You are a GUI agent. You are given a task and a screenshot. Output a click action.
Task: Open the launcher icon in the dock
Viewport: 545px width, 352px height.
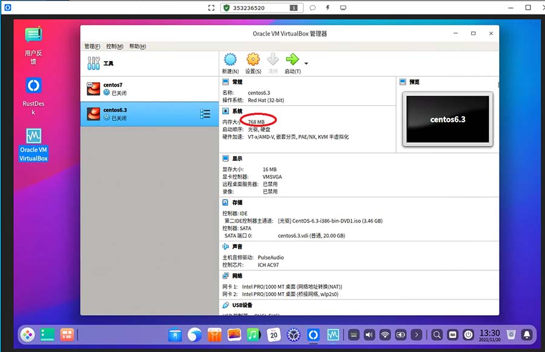[27, 334]
